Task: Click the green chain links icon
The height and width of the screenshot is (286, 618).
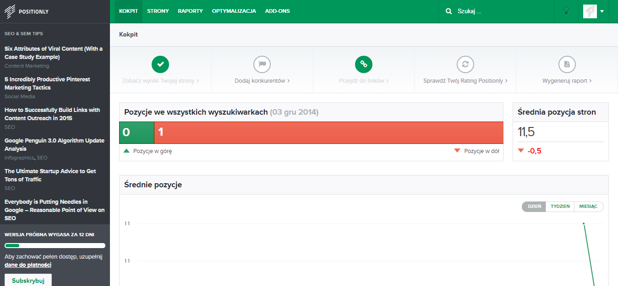Action: [364, 64]
